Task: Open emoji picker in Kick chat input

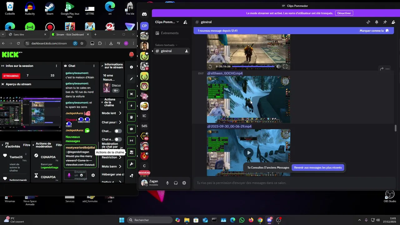Action: click(82, 175)
